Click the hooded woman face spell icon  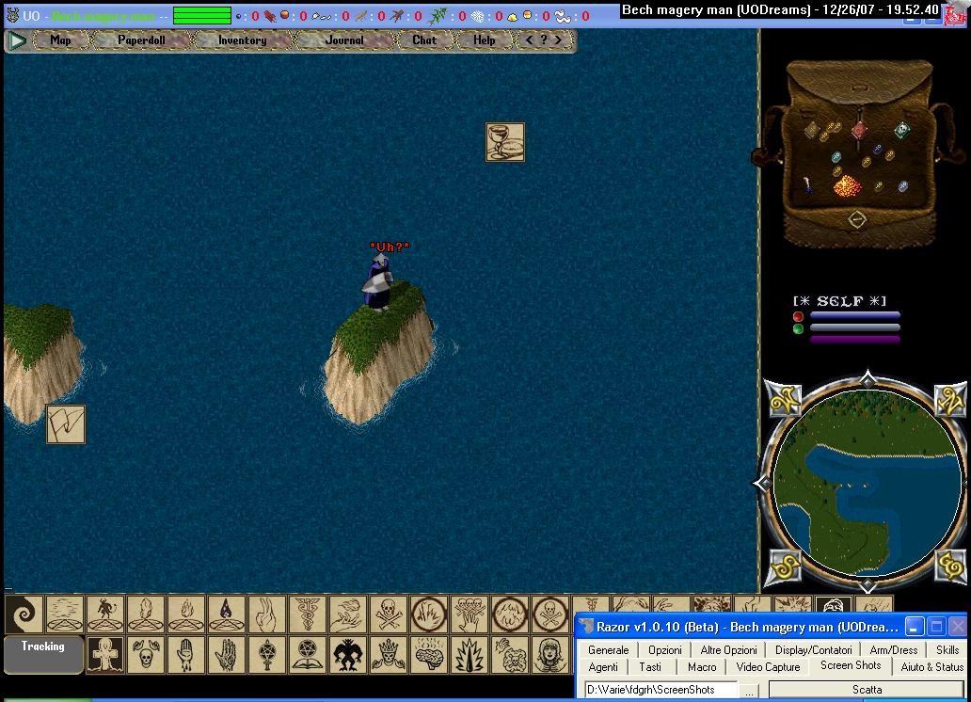tap(549, 654)
